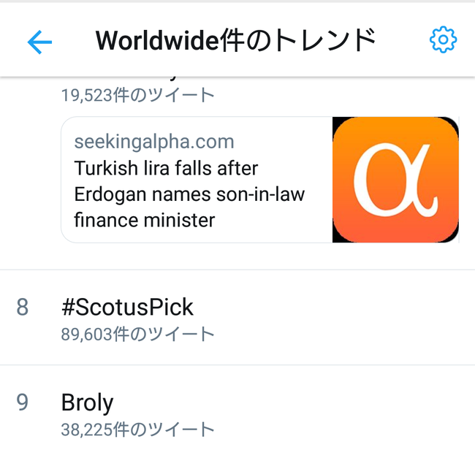The width and height of the screenshot is (475, 458).
Task: Tap the seekingalpha.com domain label
Action: pos(154,142)
